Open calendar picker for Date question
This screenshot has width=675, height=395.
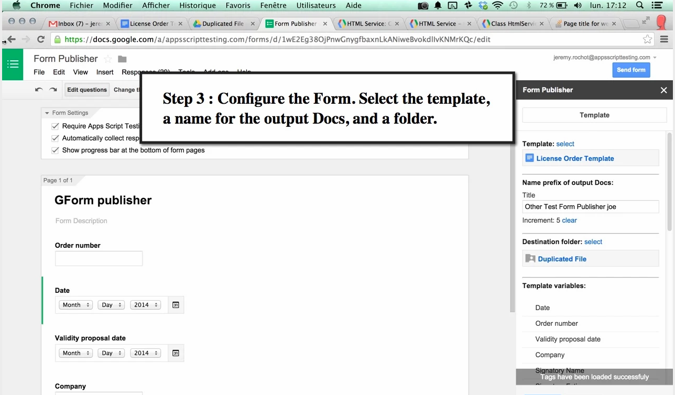click(x=176, y=305)
